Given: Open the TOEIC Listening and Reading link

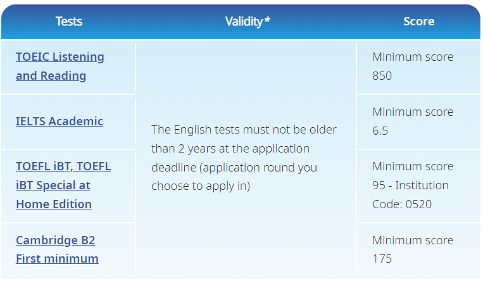Looking at the screenshot, I should [60, 66].
